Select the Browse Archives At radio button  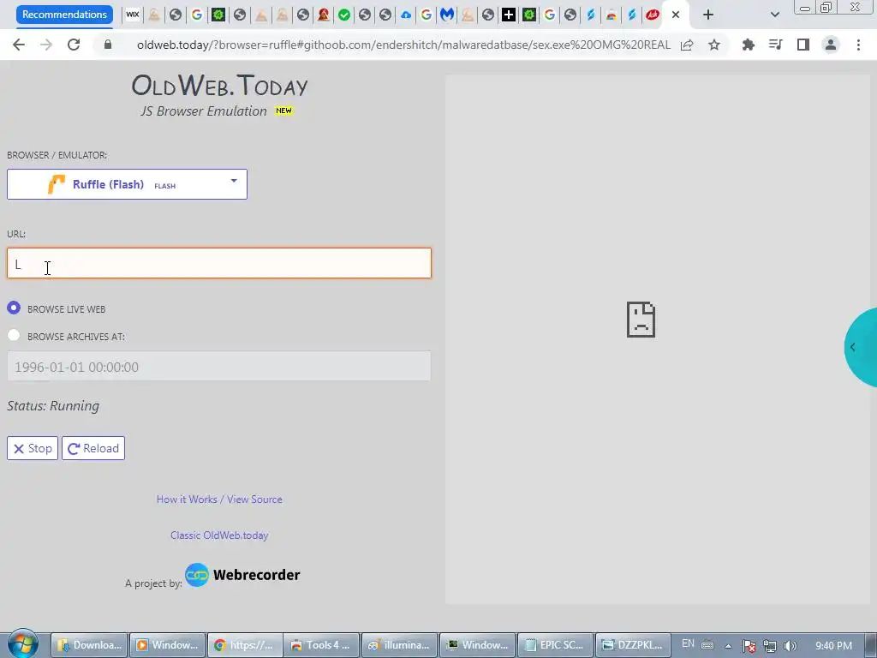point(14,335)
